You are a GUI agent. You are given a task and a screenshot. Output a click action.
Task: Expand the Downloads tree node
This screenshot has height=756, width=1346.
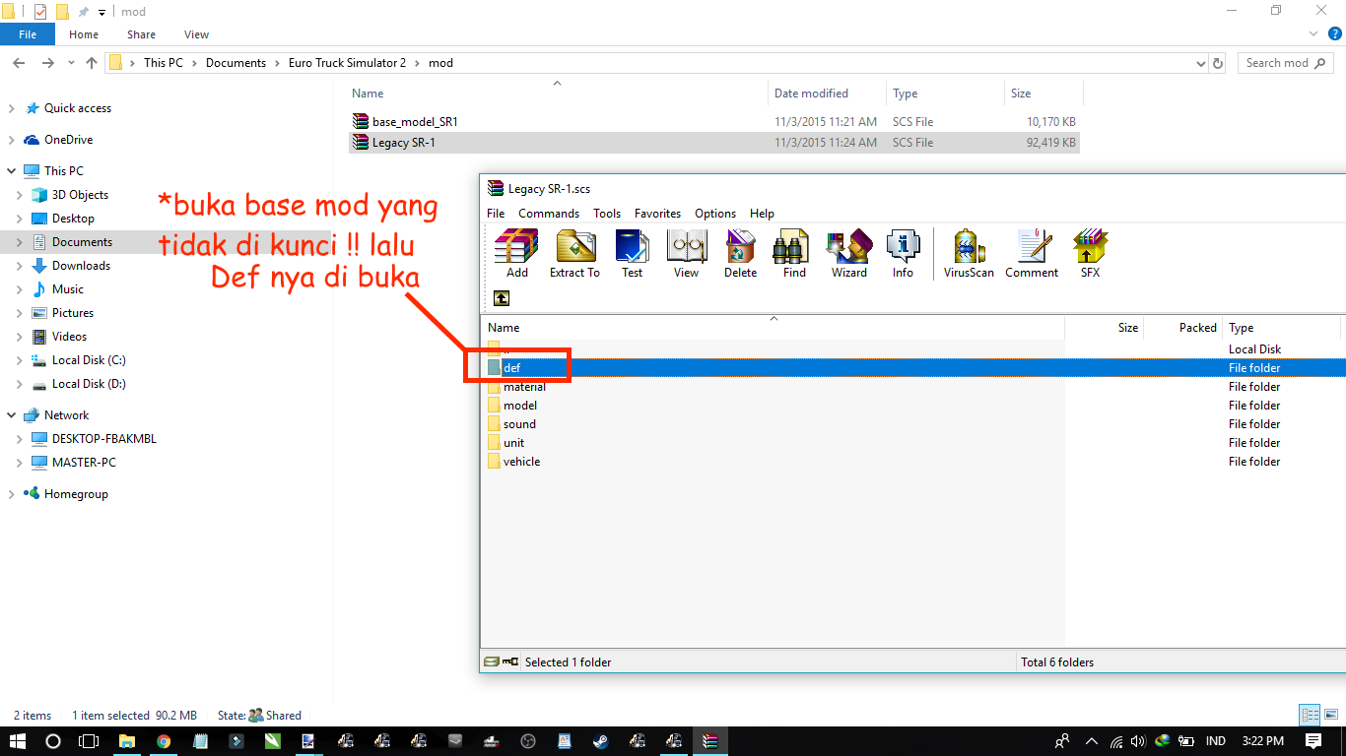19,266
